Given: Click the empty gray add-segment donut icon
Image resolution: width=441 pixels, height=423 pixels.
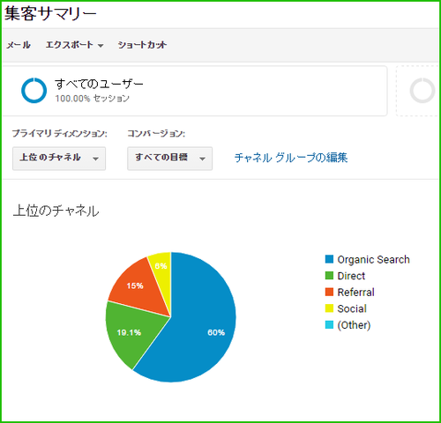Looking at the screenshot, I should click(x=422, y=91).
